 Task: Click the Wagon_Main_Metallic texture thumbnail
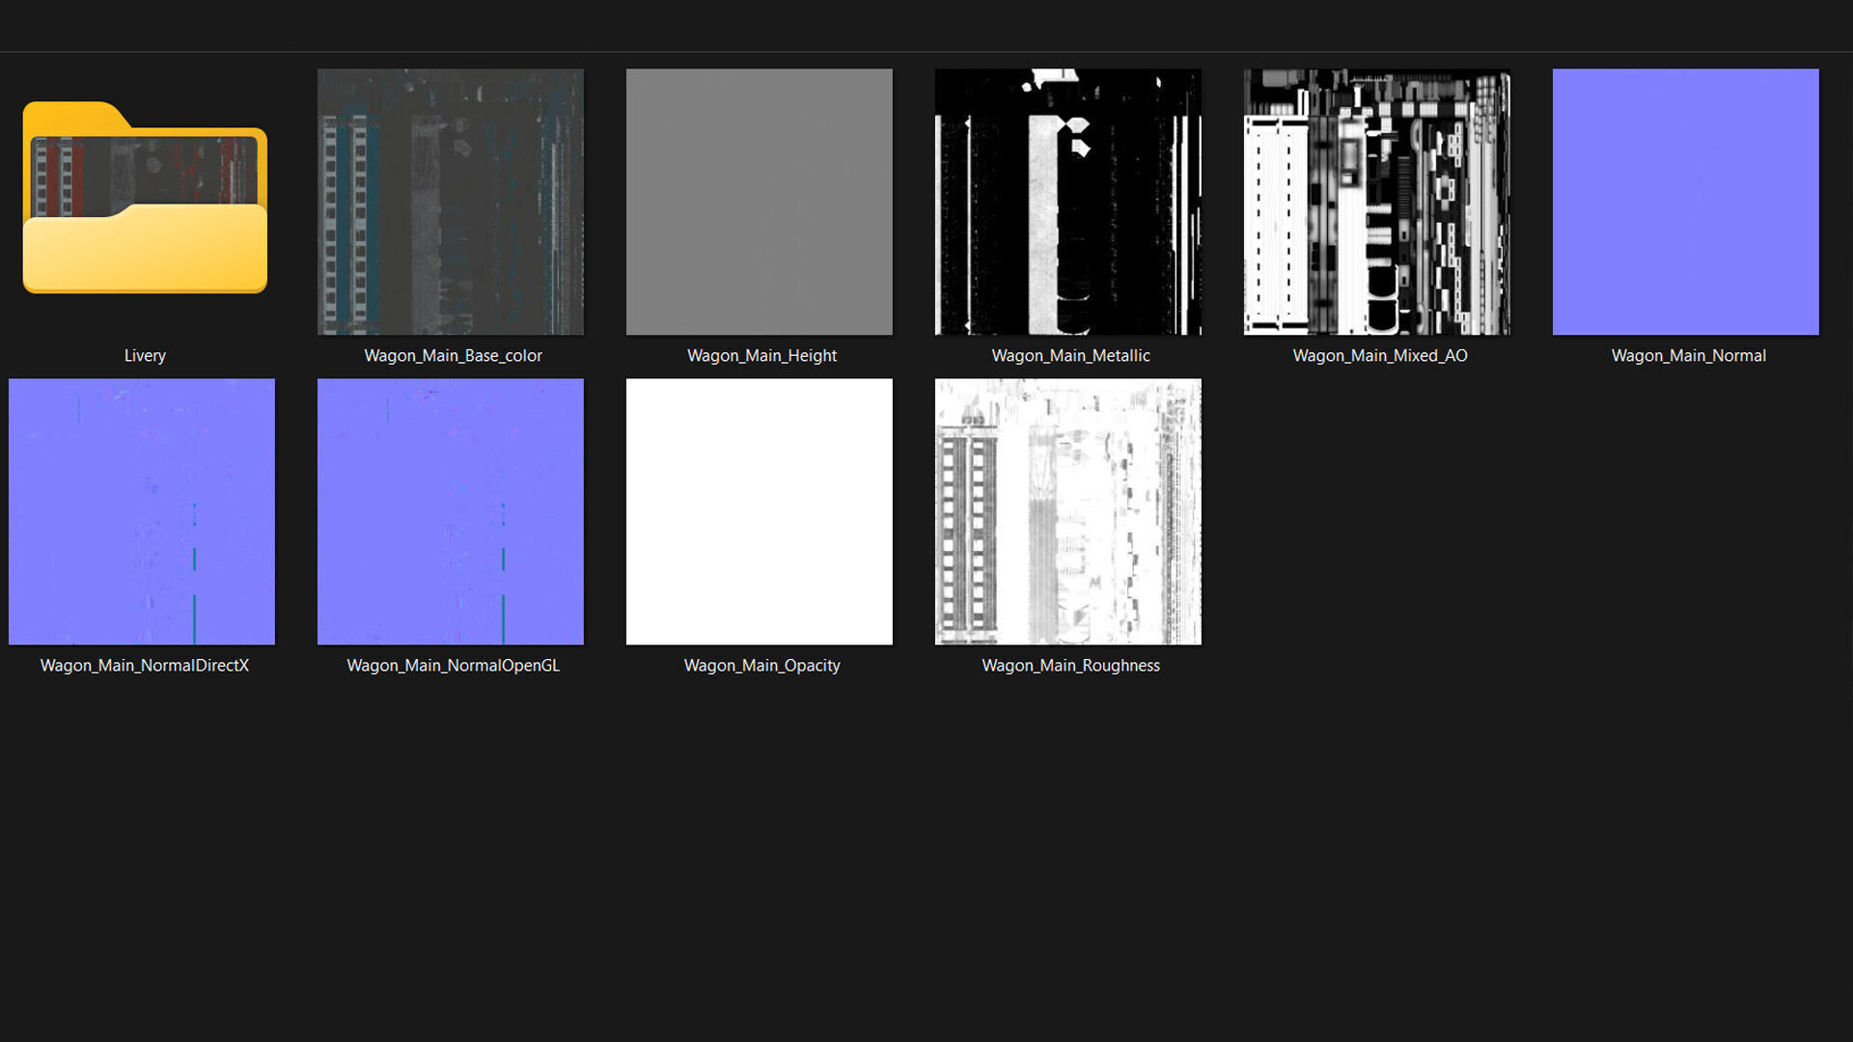coord(1068,202)
